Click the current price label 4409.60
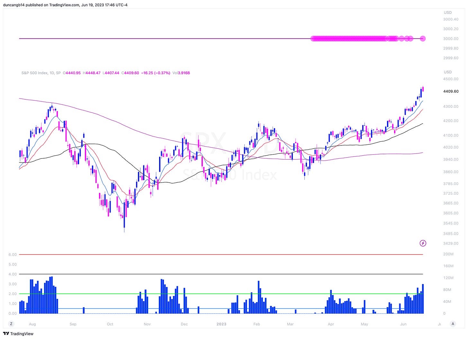 tap(451, 91)
